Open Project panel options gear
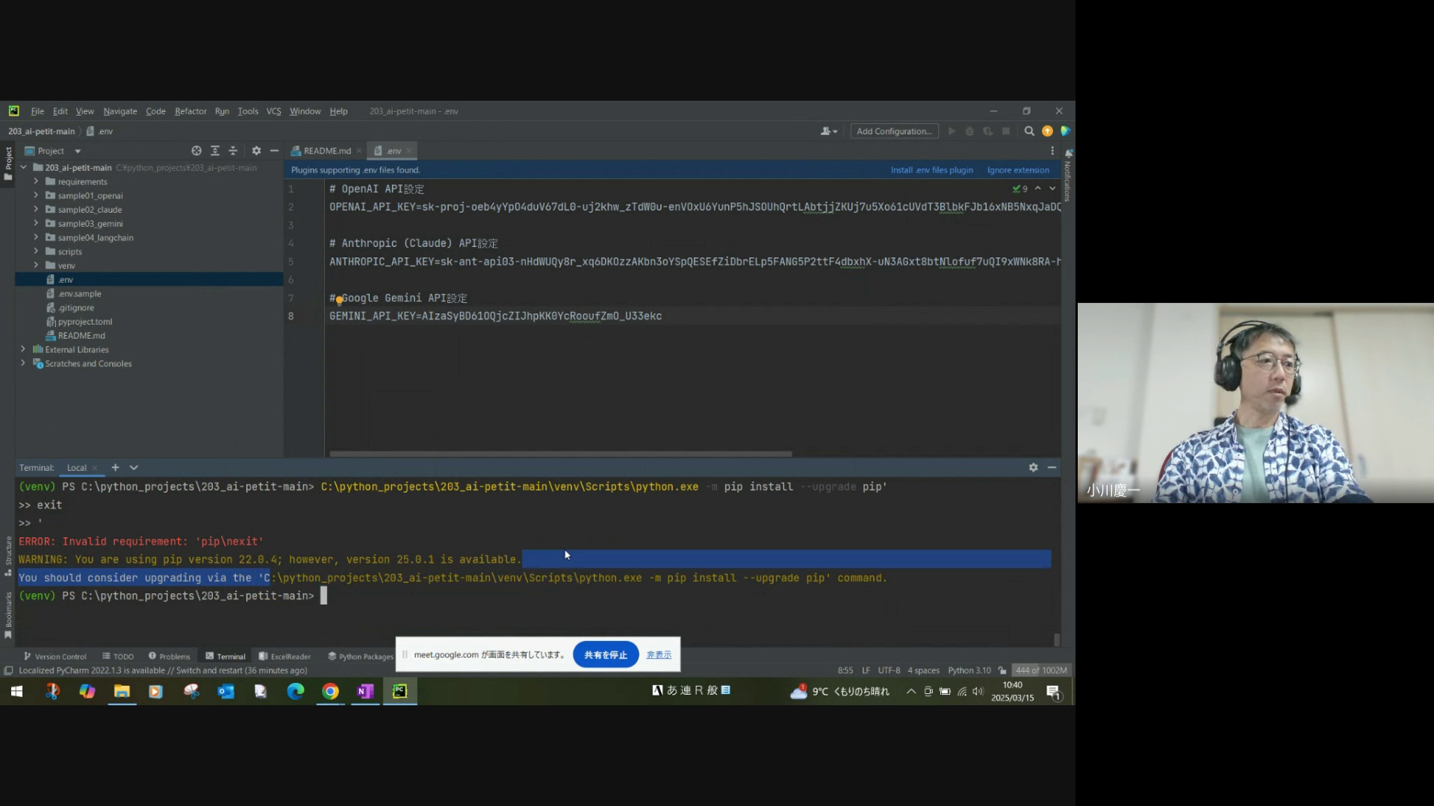 click(256, 151)
